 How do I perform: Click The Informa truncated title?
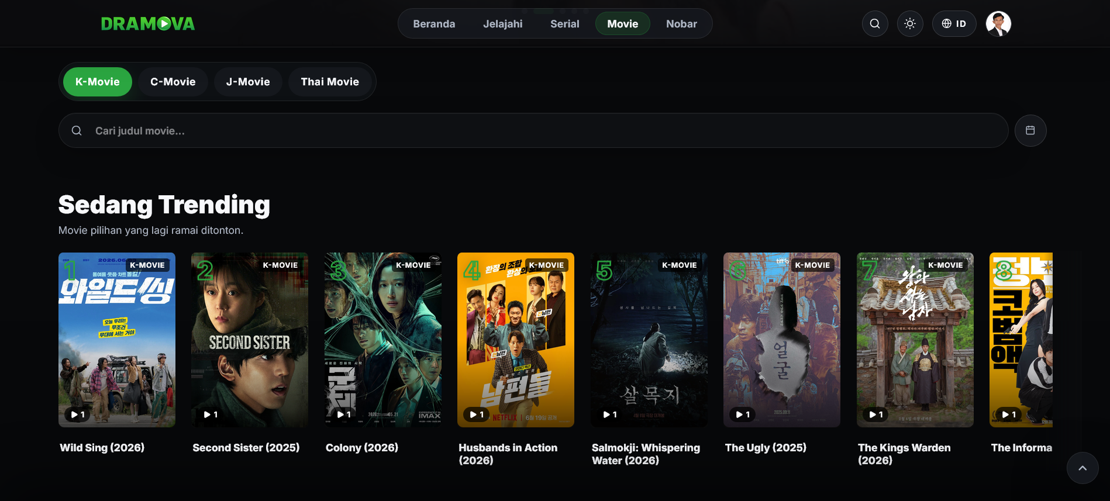[1021, 448]
